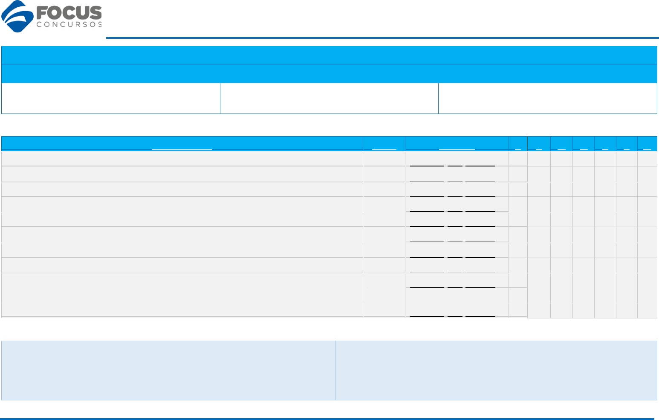The width and height of the screenshot is (659, 420).
Task: Click the first wide gray row of the table
Action: tap(182, 158)
